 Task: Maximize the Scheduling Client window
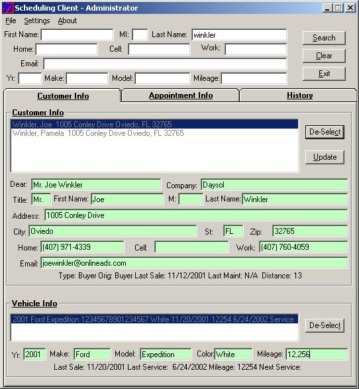pyautogui.click(x=338, y=8)
